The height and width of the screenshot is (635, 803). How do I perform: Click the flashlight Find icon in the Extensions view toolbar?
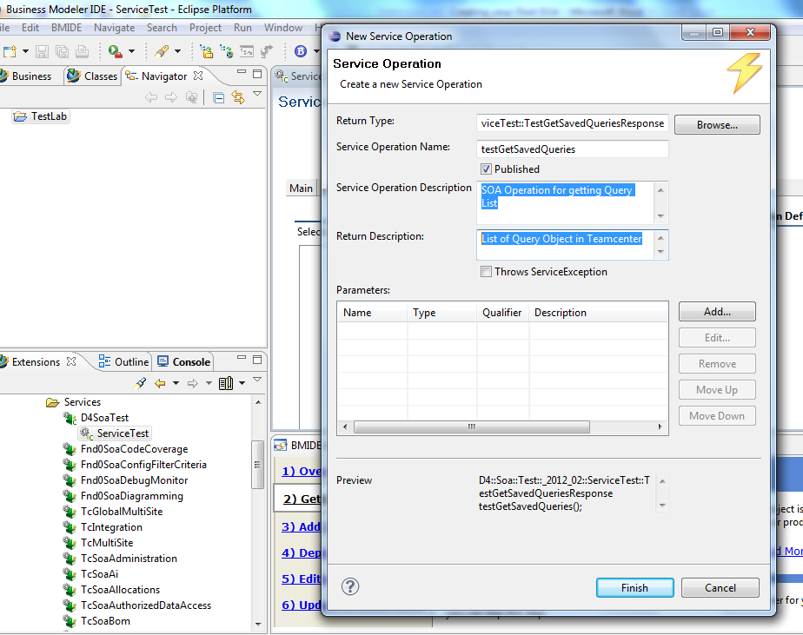point(140,383)
